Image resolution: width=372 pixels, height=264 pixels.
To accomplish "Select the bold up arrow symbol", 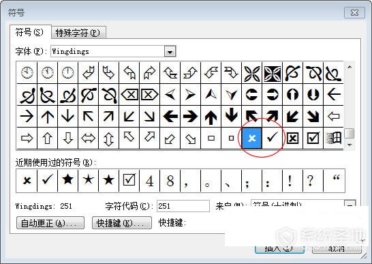I will tap(211, 117).
